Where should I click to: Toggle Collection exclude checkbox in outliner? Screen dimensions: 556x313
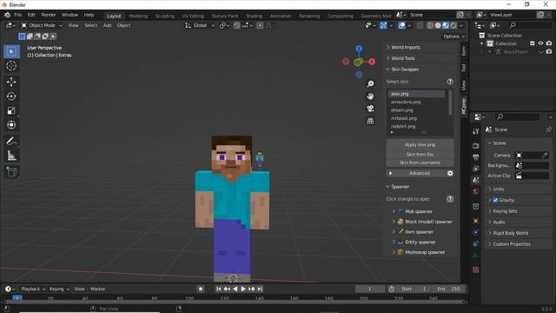point(533,43)
